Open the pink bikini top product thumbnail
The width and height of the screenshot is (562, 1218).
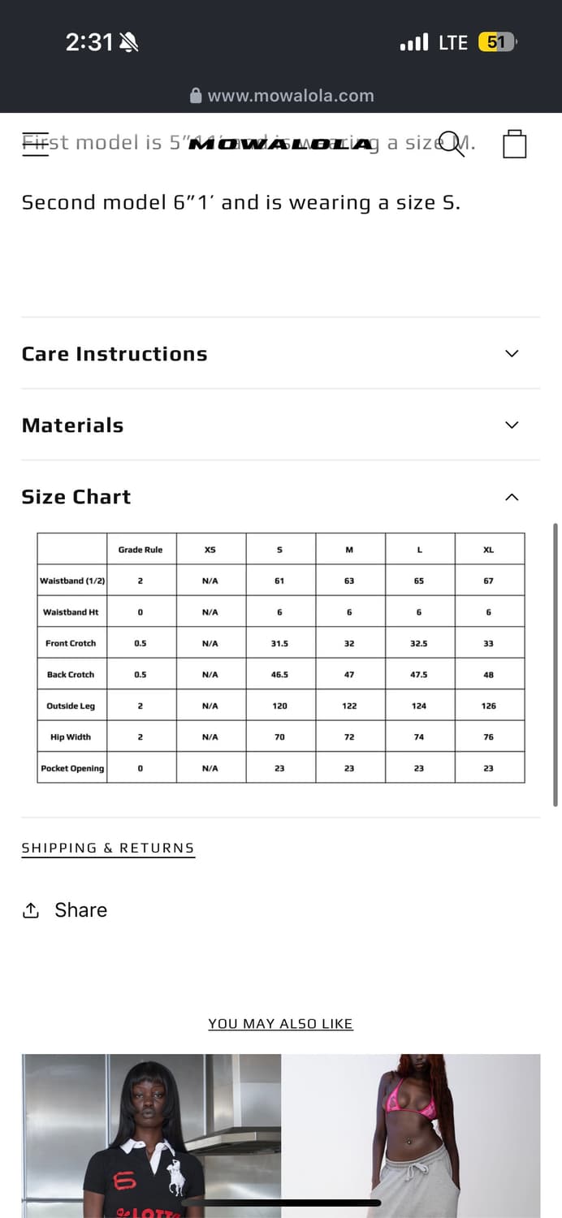click(411, 1136)
